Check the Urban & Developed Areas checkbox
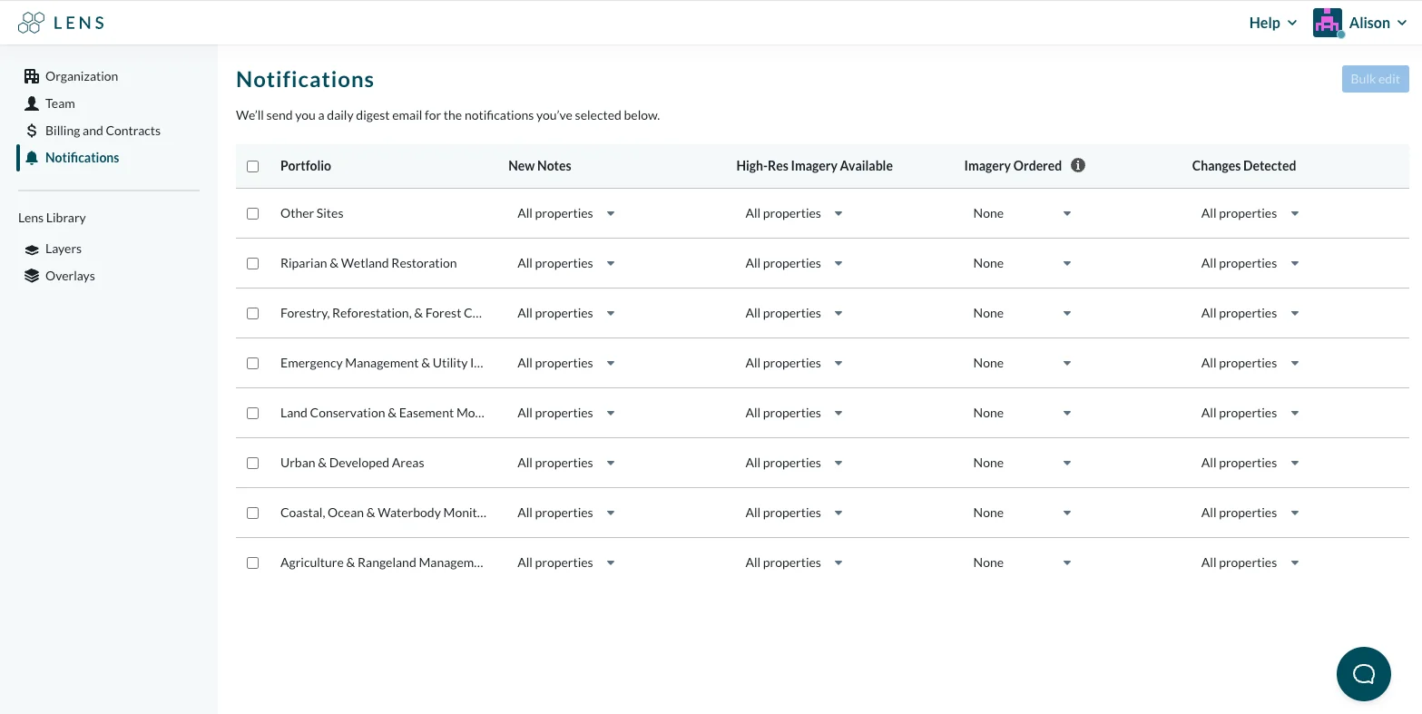 pos(253,463)
